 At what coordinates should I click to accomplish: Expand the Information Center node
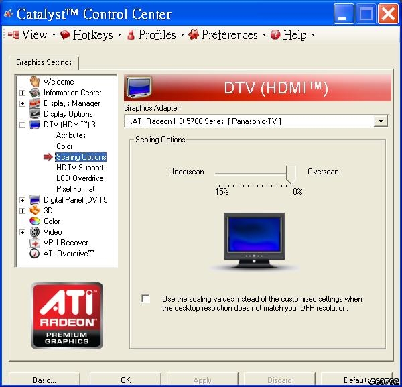(22, 93)
